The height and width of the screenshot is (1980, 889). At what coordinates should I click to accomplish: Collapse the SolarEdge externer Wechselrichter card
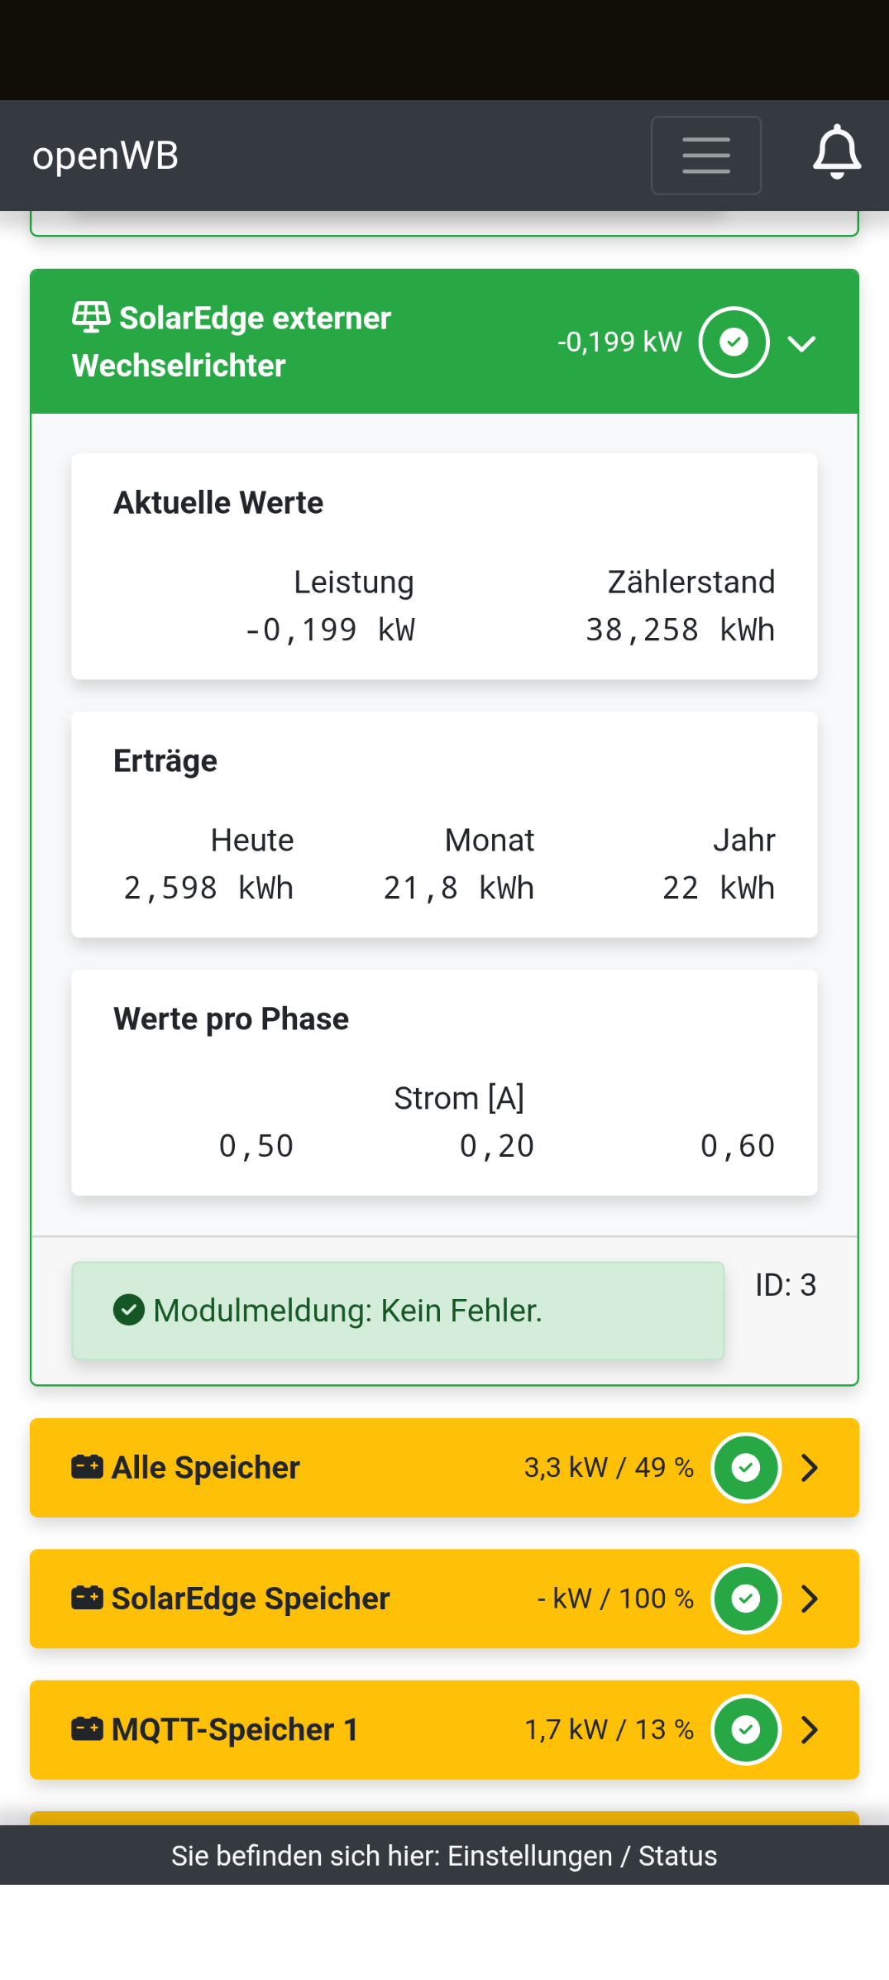click(801, 343)
